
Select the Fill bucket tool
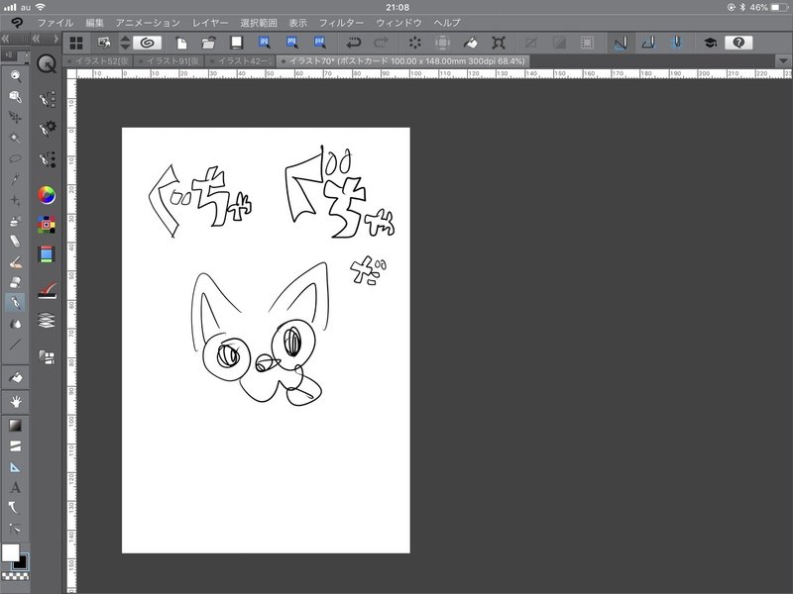coord(16,377)
